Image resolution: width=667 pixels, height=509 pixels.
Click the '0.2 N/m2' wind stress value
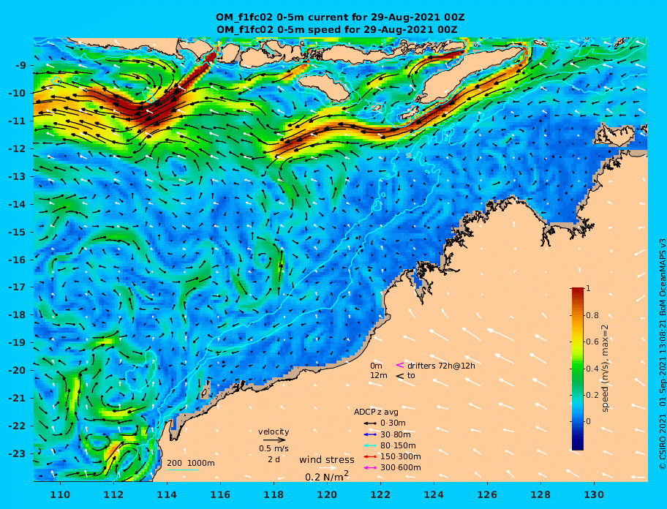(x=327, y=476)
